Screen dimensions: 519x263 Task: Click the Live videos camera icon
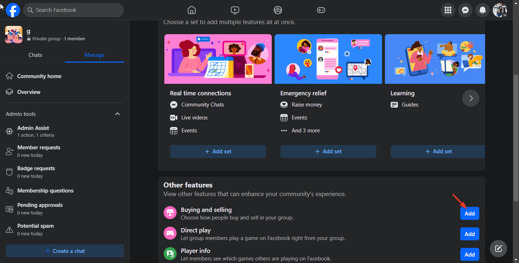click(174, 118)
